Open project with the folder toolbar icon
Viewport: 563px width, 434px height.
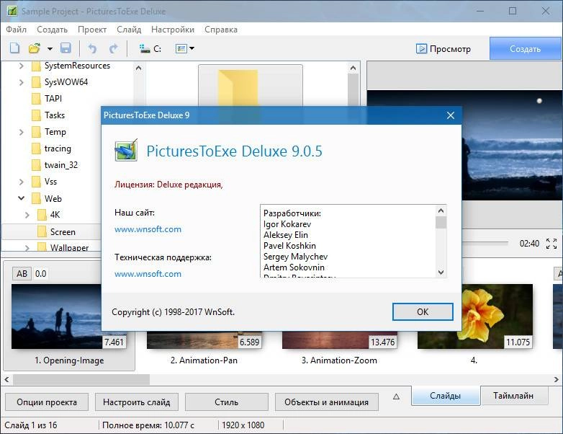pos(35,48)
